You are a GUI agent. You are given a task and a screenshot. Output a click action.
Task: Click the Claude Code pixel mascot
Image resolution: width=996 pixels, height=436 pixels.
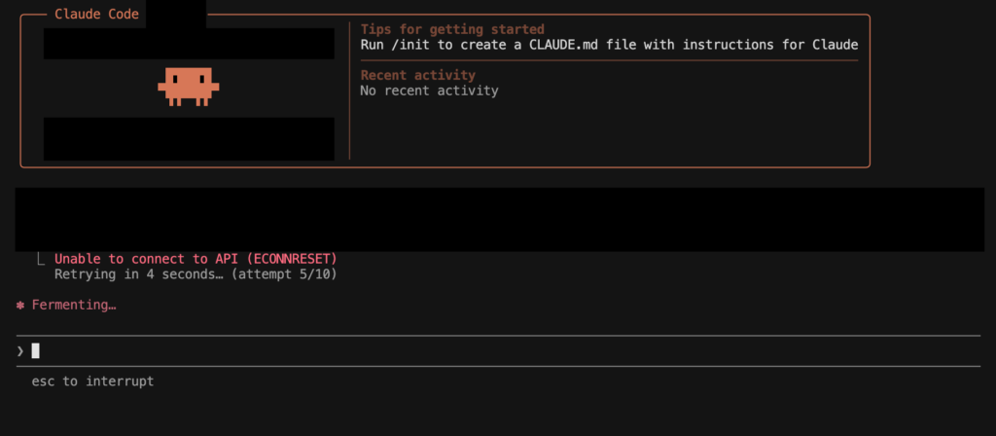[x=189, y=87]
